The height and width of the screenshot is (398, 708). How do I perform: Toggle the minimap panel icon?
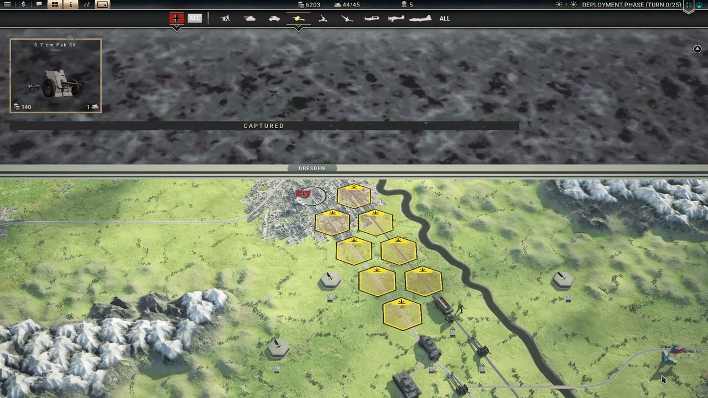coord(102,4)
